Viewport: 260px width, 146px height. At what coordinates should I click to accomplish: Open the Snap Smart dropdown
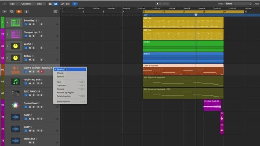238,4
